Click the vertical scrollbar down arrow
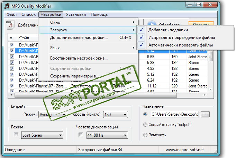 pos(210,89)
